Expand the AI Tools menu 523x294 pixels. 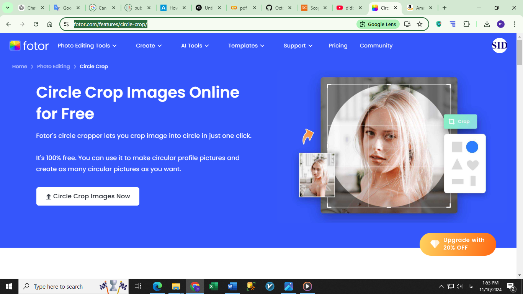[x=195, y=46]
